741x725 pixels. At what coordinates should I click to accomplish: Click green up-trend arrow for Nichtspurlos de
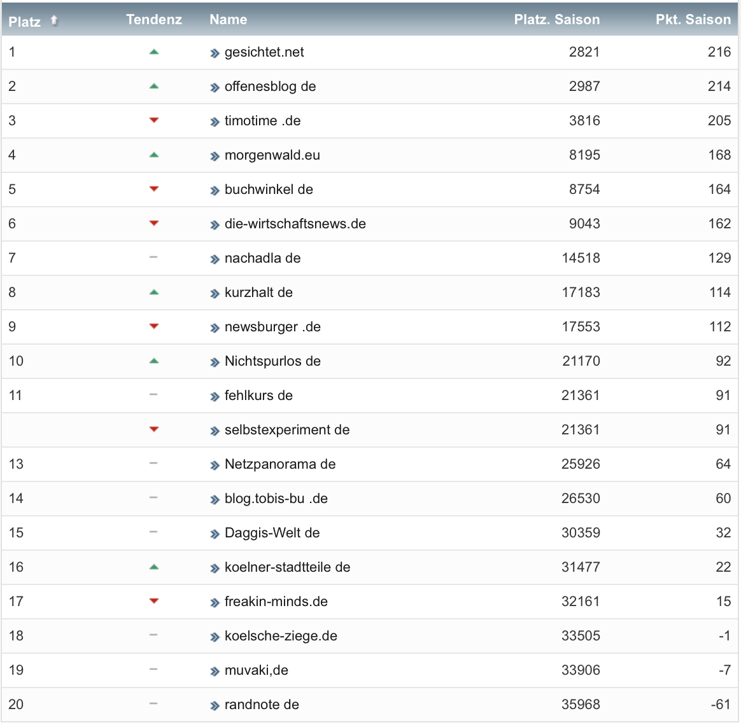(153, 361)
